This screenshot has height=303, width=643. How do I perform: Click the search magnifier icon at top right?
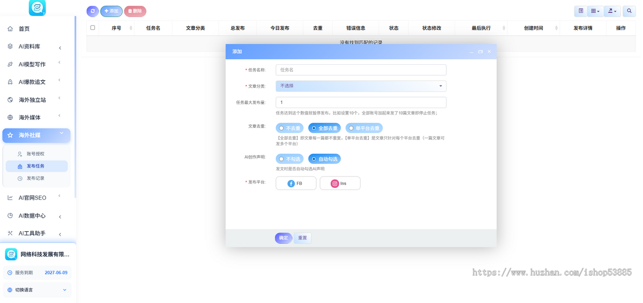(629, 11)
